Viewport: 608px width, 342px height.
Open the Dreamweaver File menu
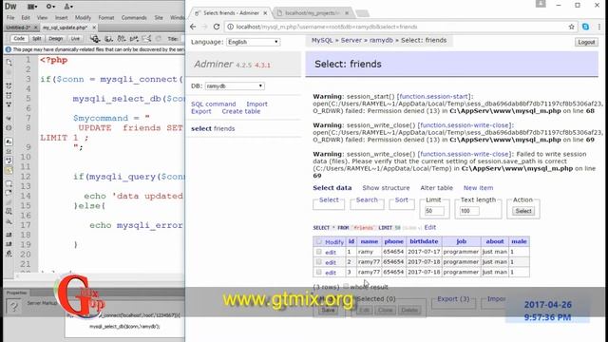pos(10,18)
